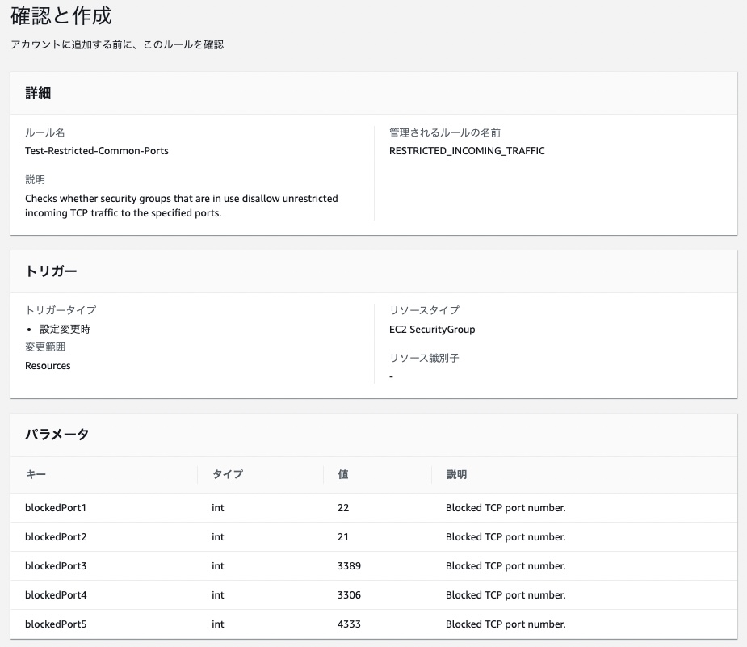Click the 設定変更時 trigger type entry
This screenshot has width=747, height=647.
[x=65, y=330]
